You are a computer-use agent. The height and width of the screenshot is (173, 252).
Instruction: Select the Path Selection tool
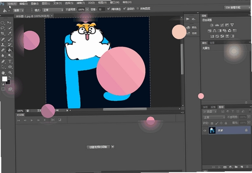coord(3,67)
